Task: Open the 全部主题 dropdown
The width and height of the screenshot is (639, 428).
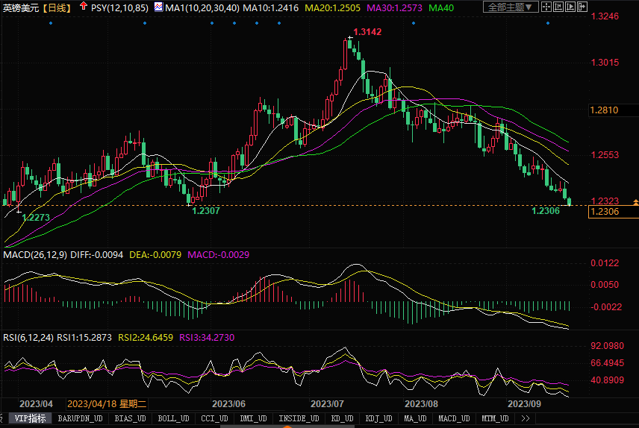Action: [x=508, y=7]
